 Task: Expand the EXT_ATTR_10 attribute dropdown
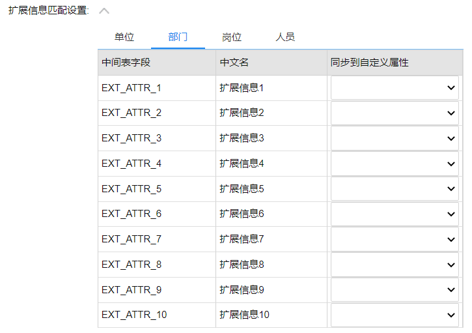(x=395, y=315)
